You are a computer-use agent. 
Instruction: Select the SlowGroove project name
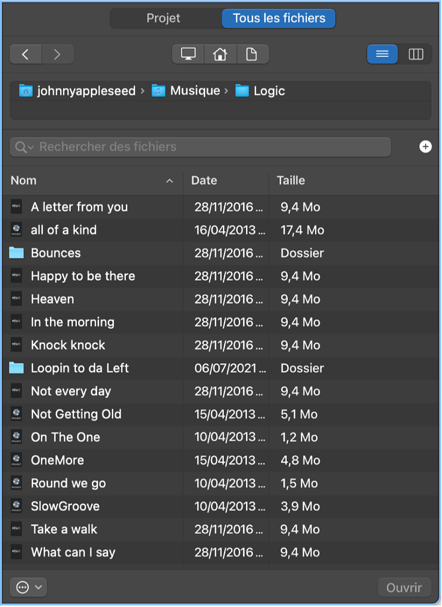coord(65,506)
